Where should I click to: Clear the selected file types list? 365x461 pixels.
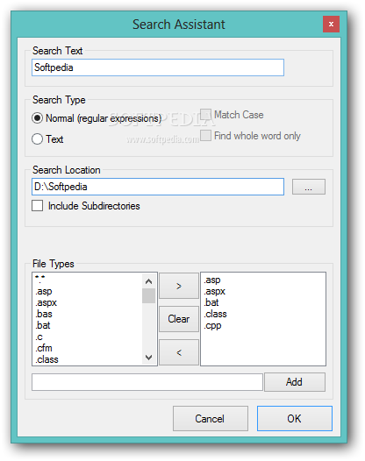(x=179, y=319)
